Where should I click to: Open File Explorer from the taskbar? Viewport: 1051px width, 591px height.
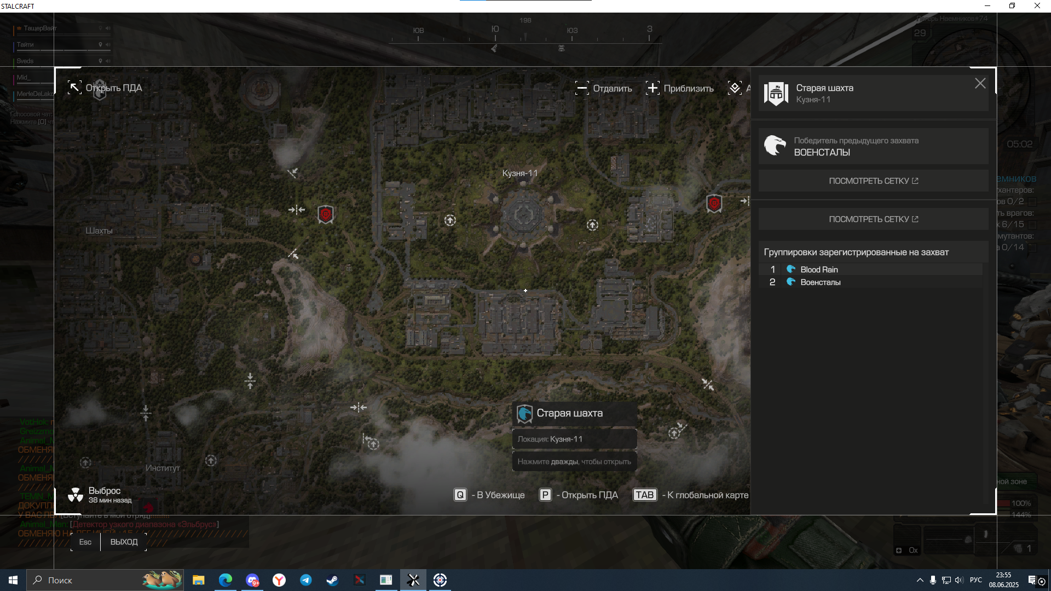[198, 580]
